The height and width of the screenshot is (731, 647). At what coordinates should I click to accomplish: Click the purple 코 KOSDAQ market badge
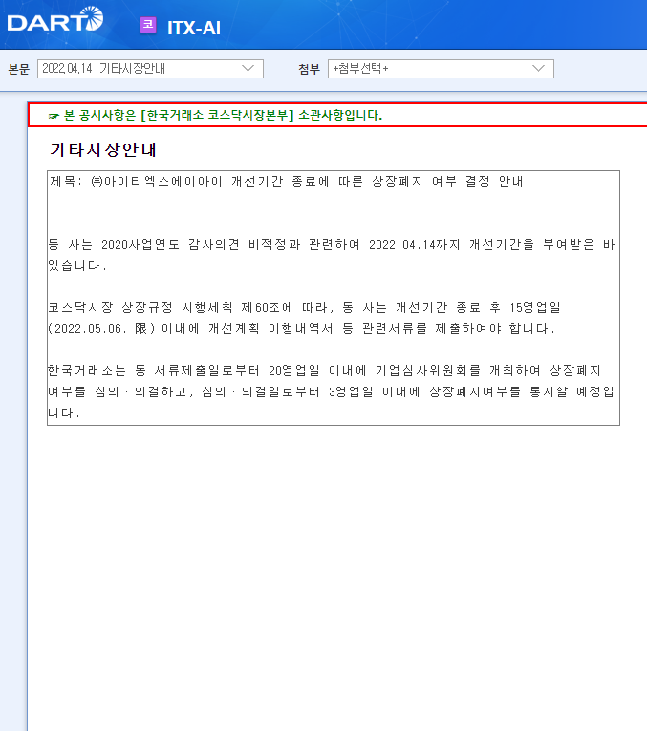[148, 25]
